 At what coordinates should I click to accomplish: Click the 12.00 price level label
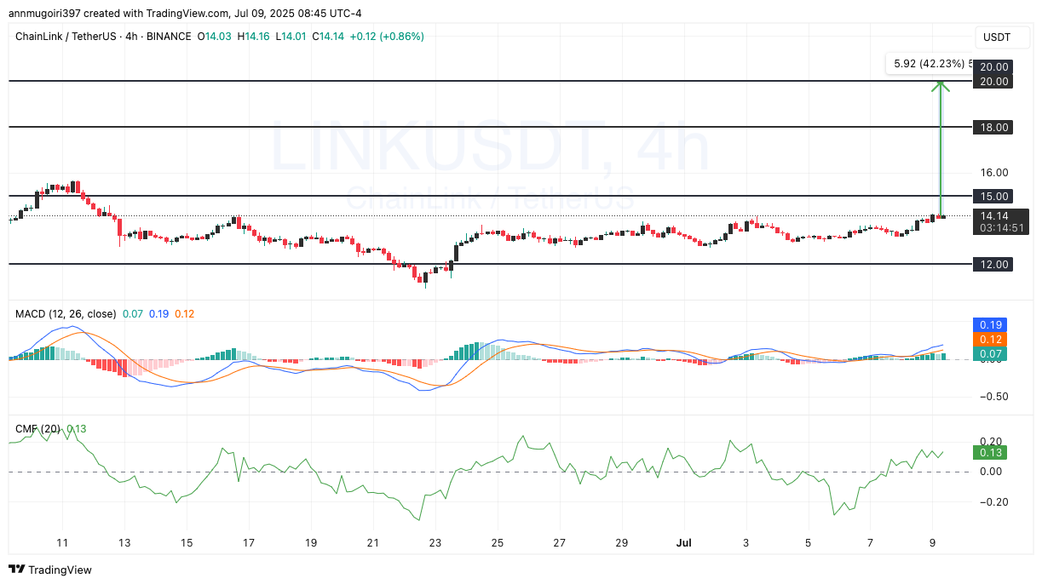coord(994,265)
